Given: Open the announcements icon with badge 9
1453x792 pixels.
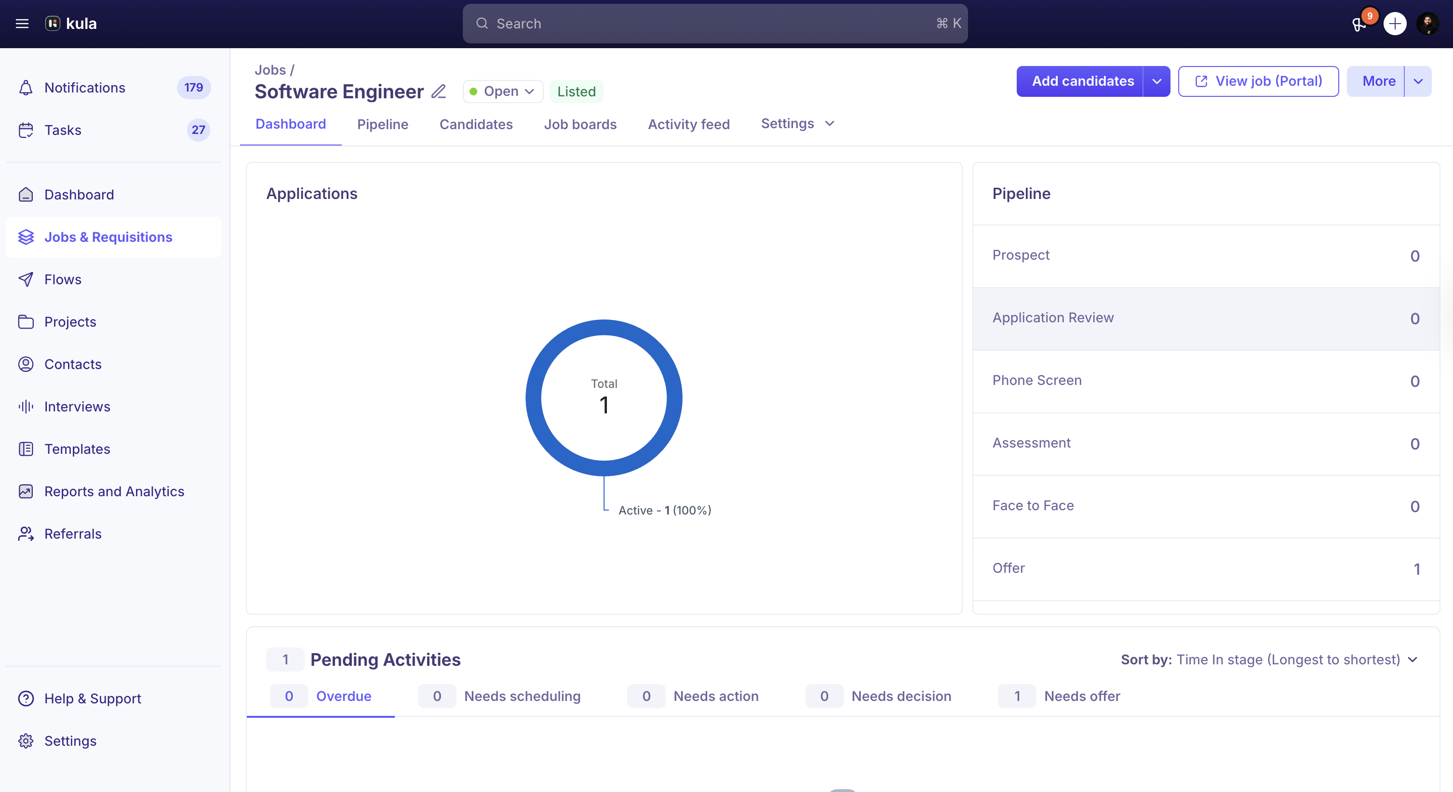Looking at the screenshot, I should (x=1359, y=24).
